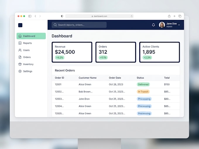The width and height of the screenshot is (199, 149).
Task: Click the Delivered status badge
Action: [x=143, y=84]
